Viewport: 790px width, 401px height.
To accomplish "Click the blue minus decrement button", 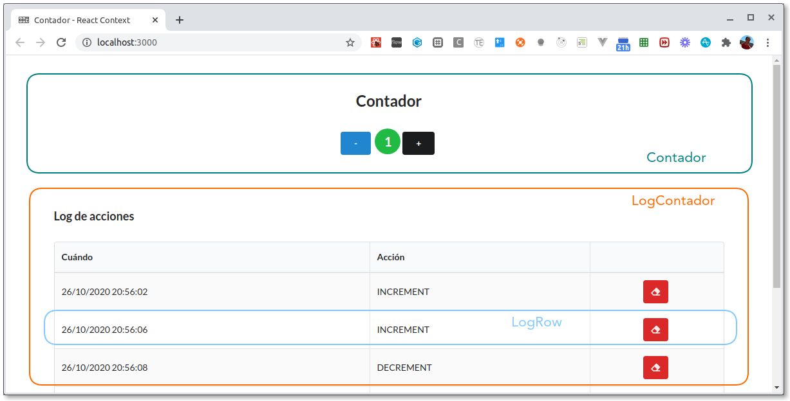I will pyautogui.click(x=355, y=143).
